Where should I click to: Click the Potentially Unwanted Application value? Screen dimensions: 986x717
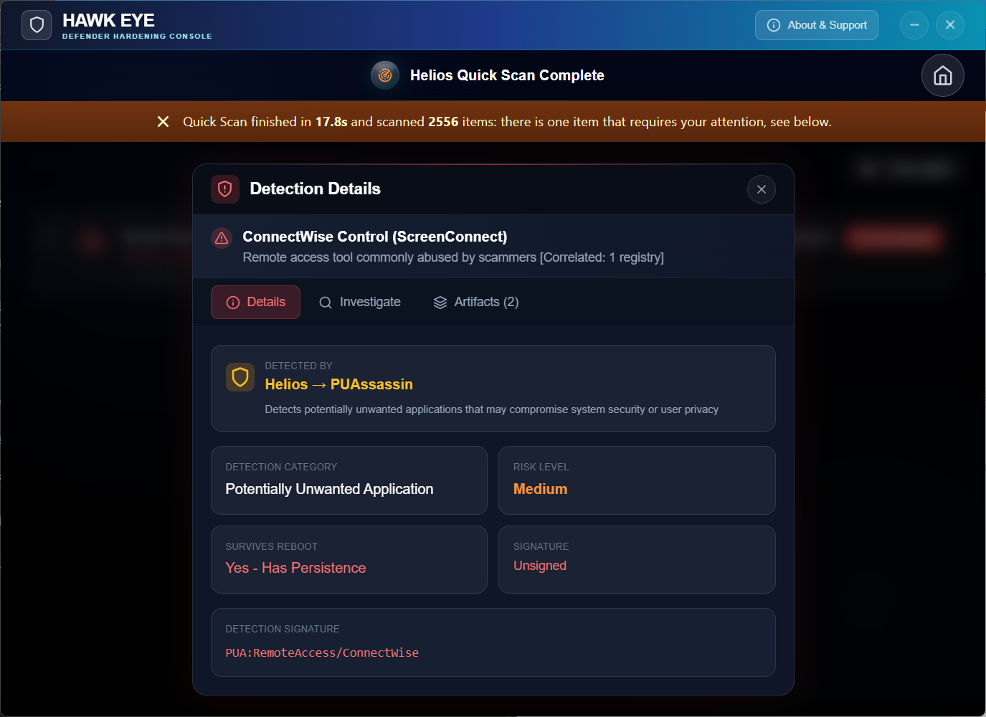[330, 489]
